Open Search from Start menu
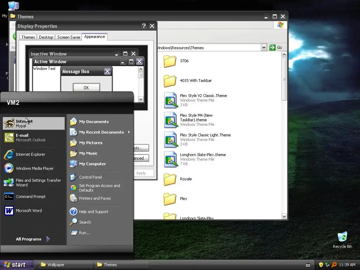This screenshot has height=270, width=360. pos(100,222)
